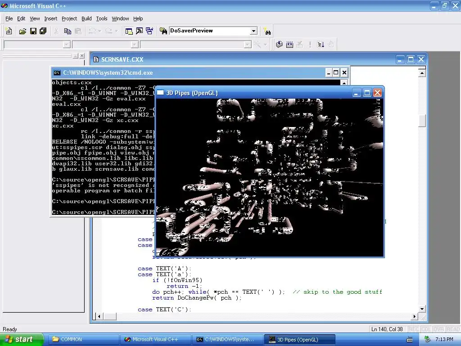
Task: Open the Help menu
Action: (x=138, y=18)
